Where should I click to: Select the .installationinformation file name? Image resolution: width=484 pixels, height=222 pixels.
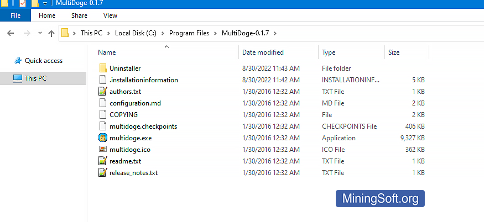(144, 80)
